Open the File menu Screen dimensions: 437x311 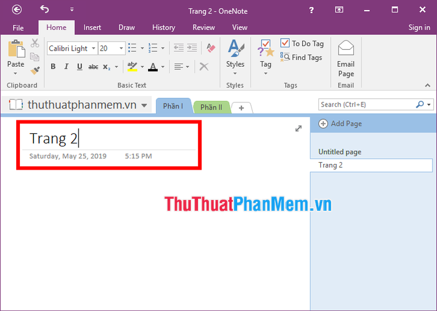click(x=18, y=28)
